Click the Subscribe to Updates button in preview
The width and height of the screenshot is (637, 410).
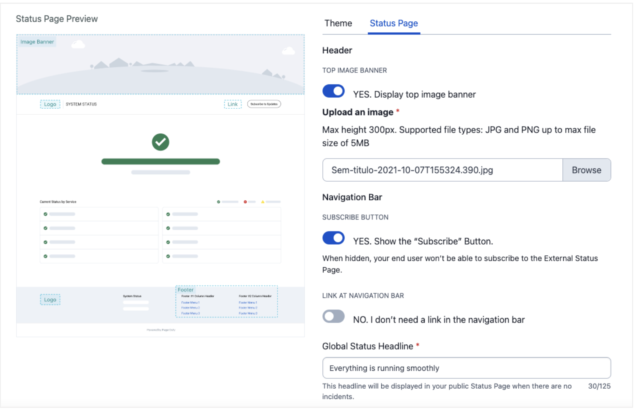pos(264,104)
